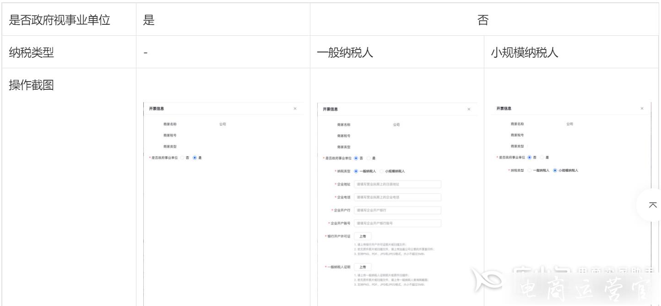661x306 pixels.
Task: Click the 企业开户账号 input field
Action: click(397, 224)
